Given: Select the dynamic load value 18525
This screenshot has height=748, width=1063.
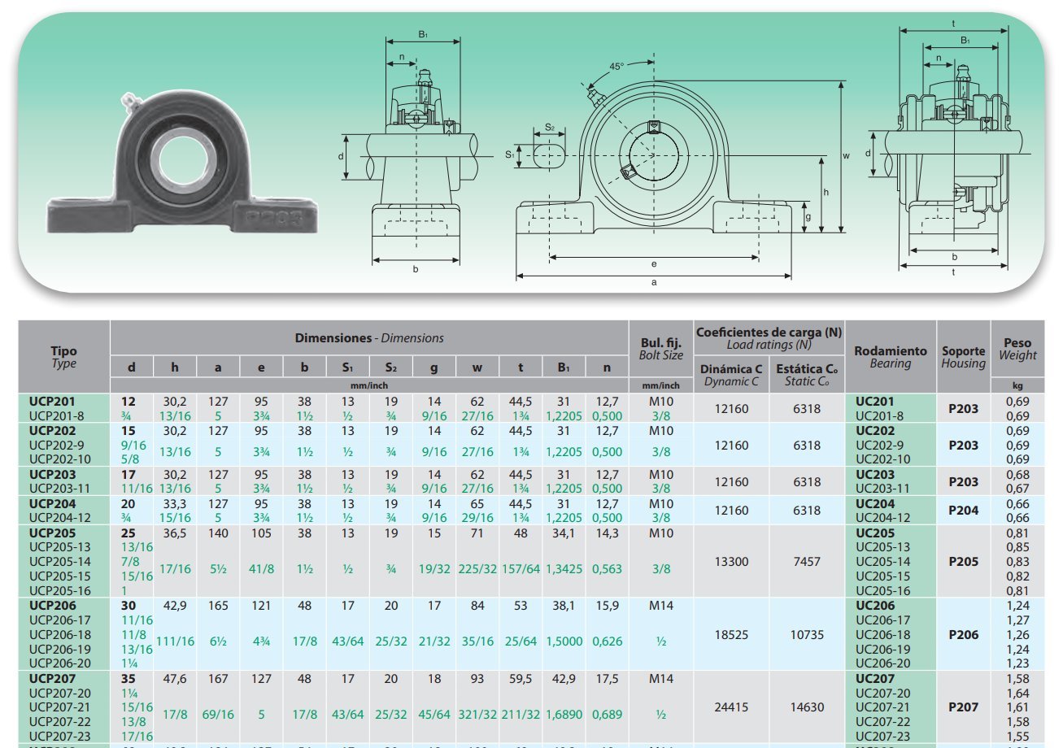Looking at the screenshot, I should click(x=731, y=634).
